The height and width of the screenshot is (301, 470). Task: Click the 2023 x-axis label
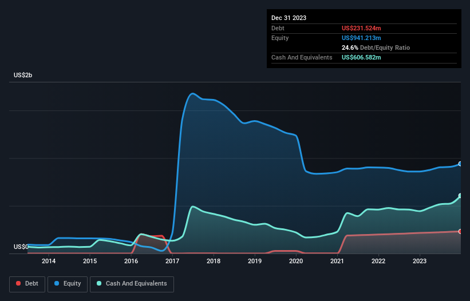tap(420, 261)
